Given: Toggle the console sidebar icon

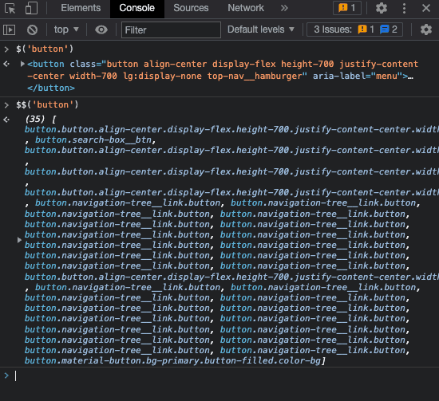Looking at the screenshot, I should point(10,29).
